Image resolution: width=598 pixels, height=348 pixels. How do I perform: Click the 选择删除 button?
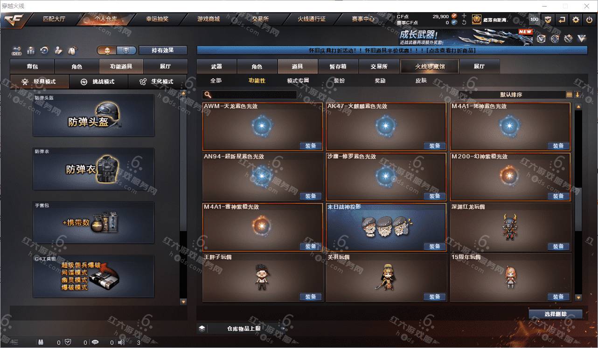point(556,314)
